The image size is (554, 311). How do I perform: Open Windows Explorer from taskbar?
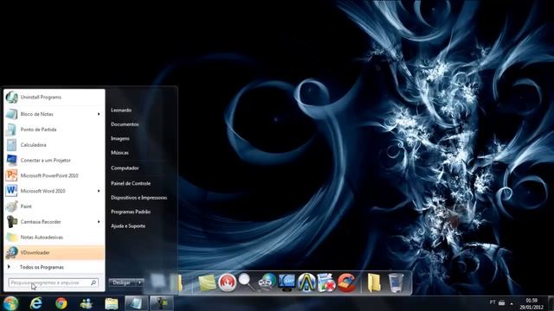point(112,303)
